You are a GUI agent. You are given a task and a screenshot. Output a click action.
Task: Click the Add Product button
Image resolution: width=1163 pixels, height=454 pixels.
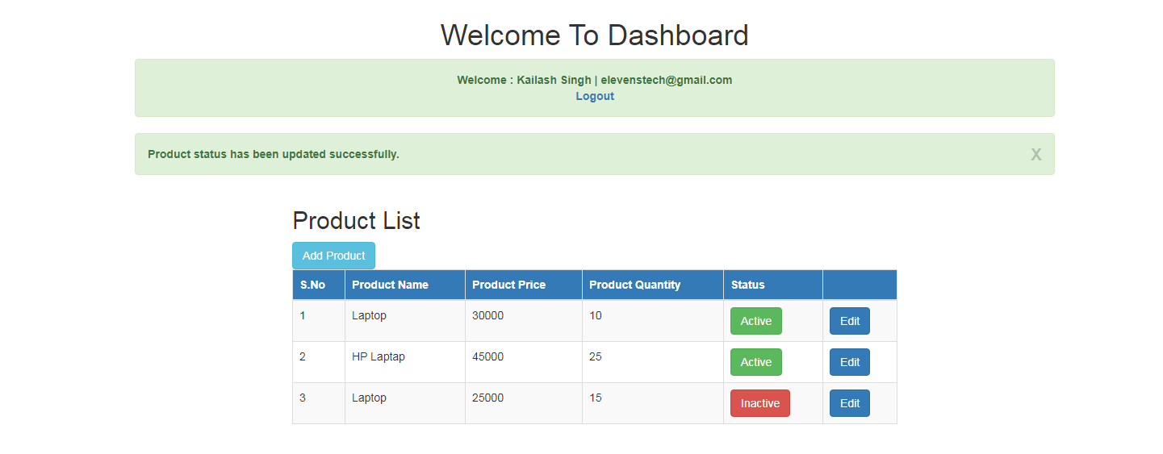click(333, 256)
